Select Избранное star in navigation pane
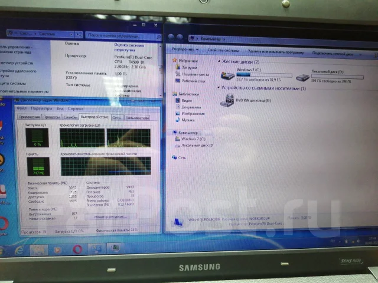Screen dimensions: 378x283 pos(175,60)
